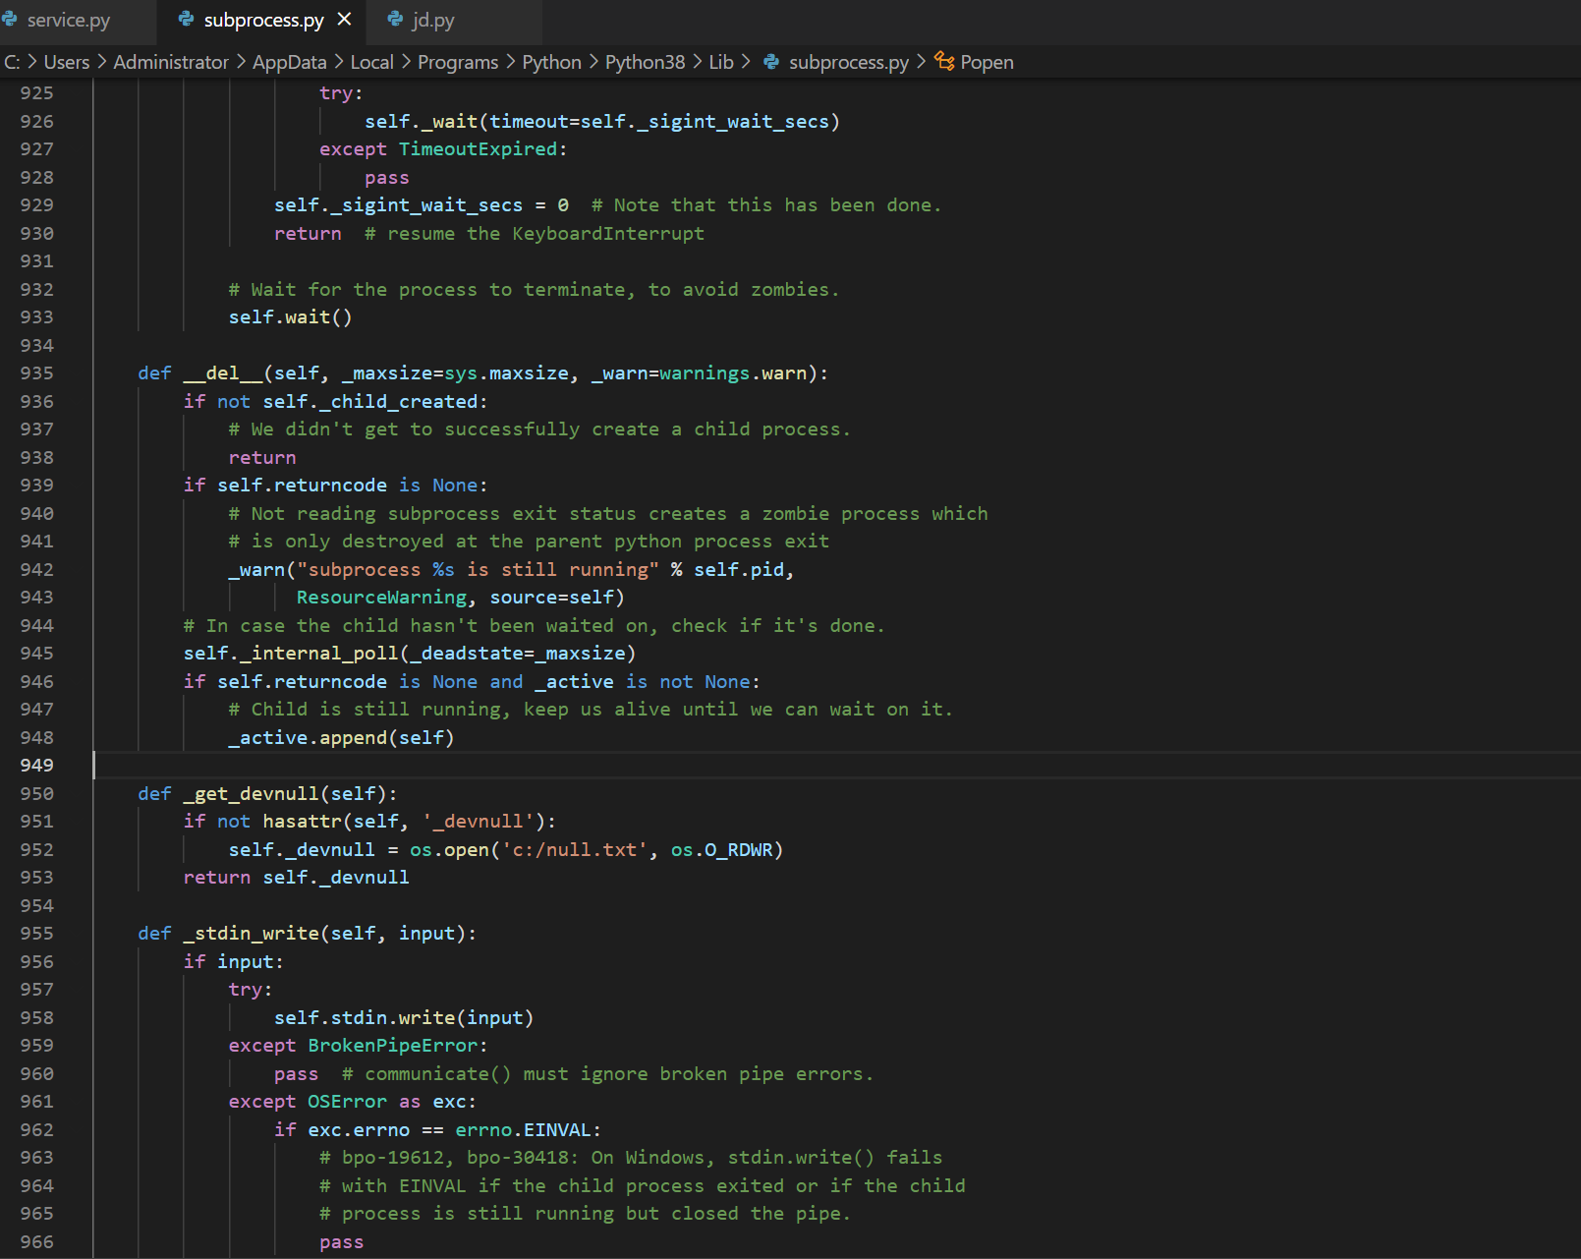
Task: Click the _stdin_write method name
Action: pos(251,934)
